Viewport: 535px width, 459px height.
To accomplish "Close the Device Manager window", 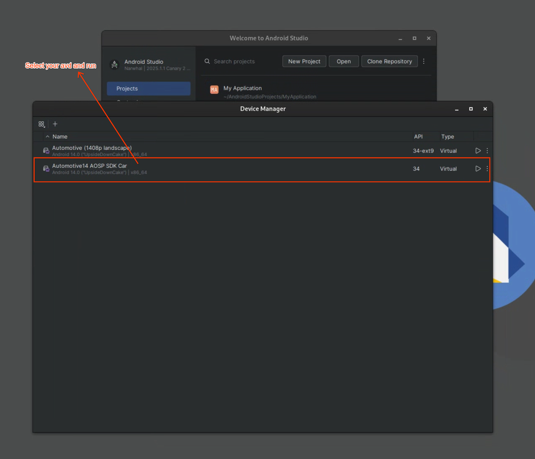I will (485, 109).
